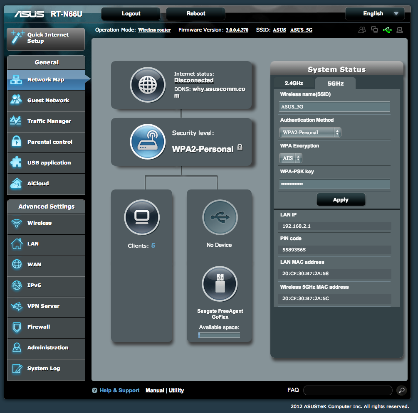Click the guest network status icon in header
Image resolution: width=418 pixels, height=413 pixels.
point(362,30)
